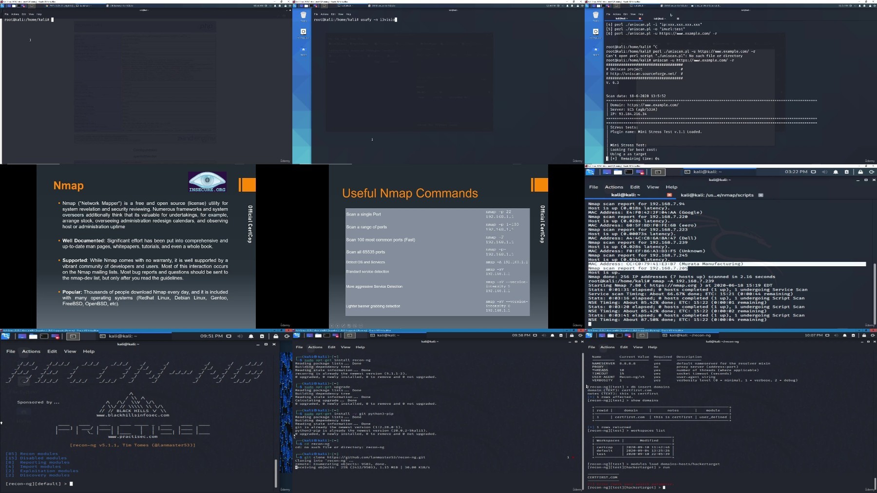Open the Help menu in the 10:07 PM terminal
Viewport: 877px width, 493px height.
[x=652, y=347]
